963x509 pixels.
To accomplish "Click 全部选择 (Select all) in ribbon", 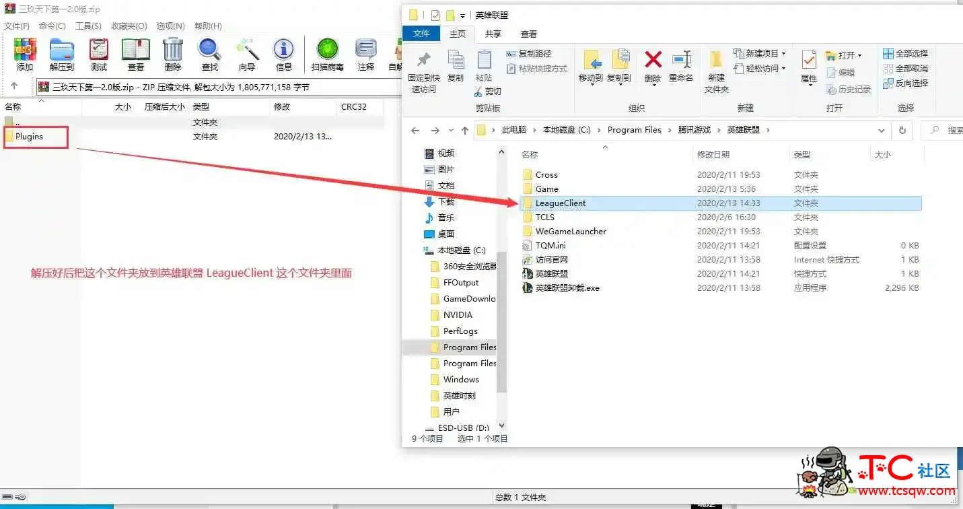I will click(x=905, y=53).
